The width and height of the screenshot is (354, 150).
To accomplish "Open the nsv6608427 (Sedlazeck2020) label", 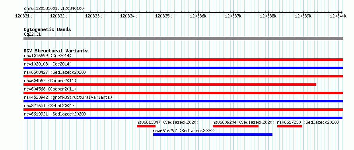I will [x=55, y=72].
